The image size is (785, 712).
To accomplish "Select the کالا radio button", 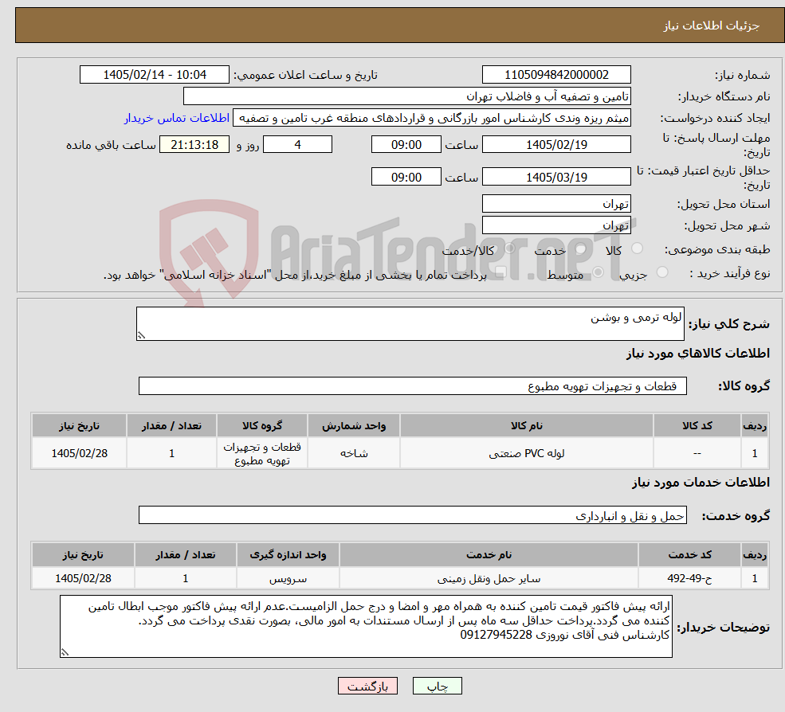I will pos(638,248).
